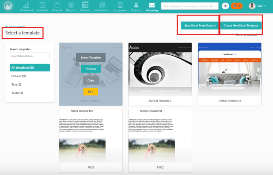This screenshot has height=175, width=273.
Task: Show the Test2 (1) template category
Action: point(17,93)
